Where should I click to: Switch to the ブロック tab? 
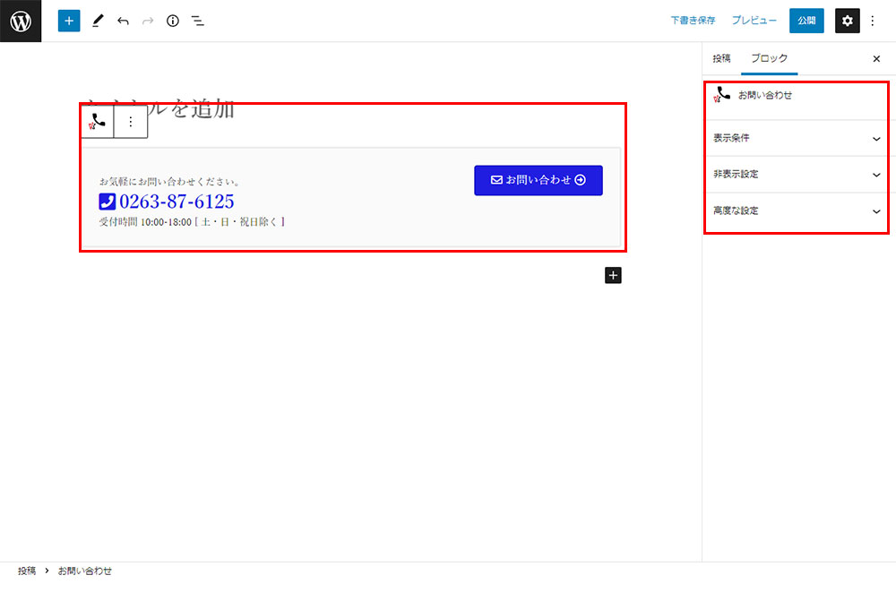coord(769,58)
